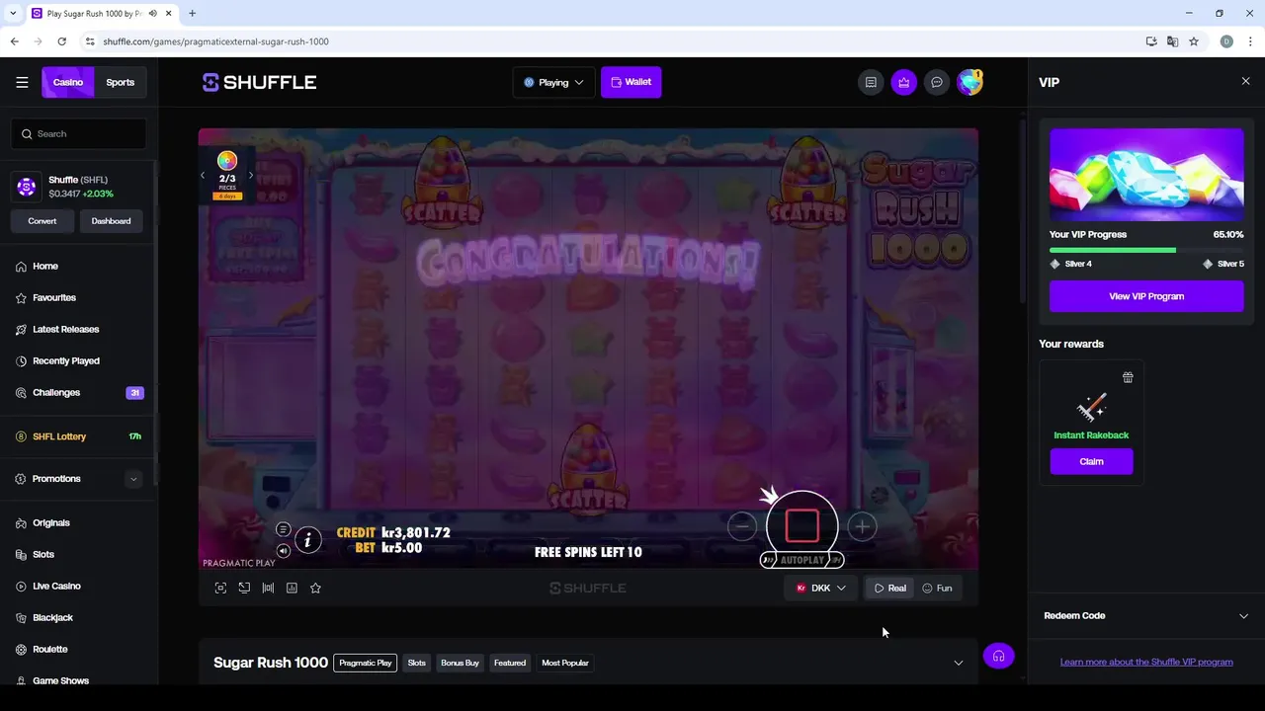Click the Slots tag
This screenshot has height=711, width=1265.
417,663
